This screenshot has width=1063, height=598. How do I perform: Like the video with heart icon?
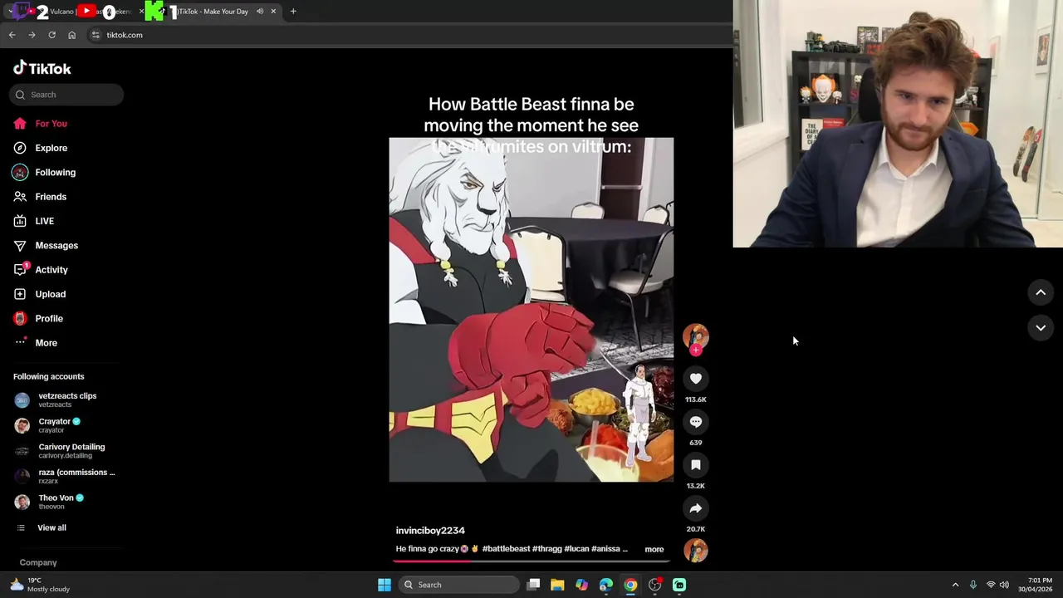tap(696, 379)
